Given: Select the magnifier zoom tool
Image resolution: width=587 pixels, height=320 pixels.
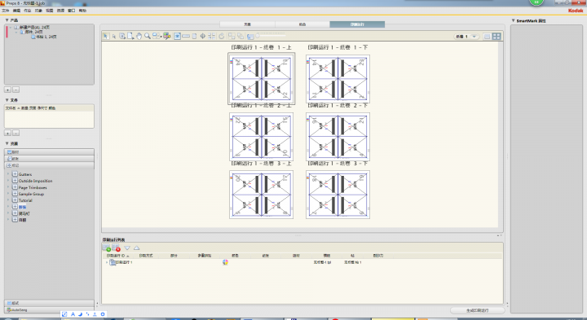Looking at the screenshot, I should coord(148,37).
